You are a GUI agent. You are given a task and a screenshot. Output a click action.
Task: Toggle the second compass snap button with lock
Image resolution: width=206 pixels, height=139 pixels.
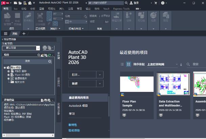pos(49,19)
